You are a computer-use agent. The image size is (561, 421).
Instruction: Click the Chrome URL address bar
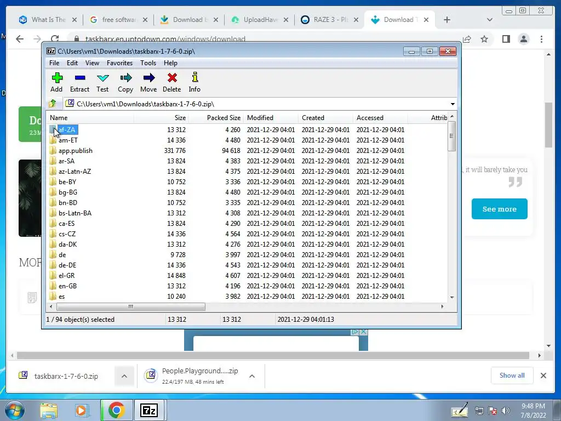265,39
